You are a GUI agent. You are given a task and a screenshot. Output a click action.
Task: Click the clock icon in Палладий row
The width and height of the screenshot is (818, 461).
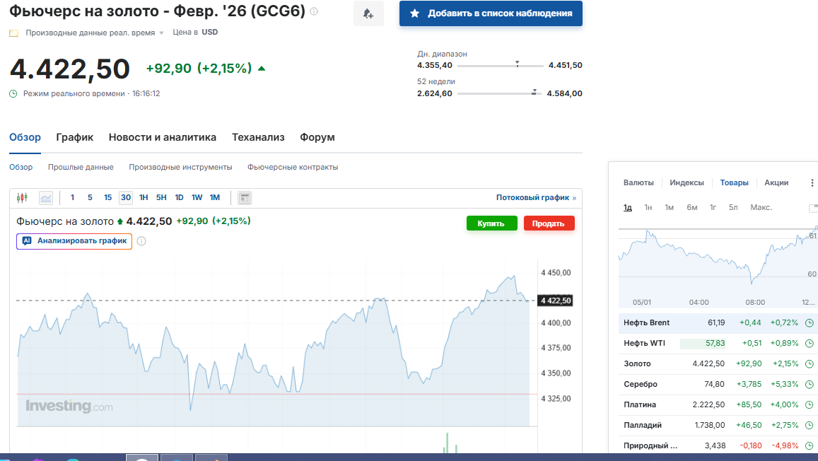click(809, 425)
